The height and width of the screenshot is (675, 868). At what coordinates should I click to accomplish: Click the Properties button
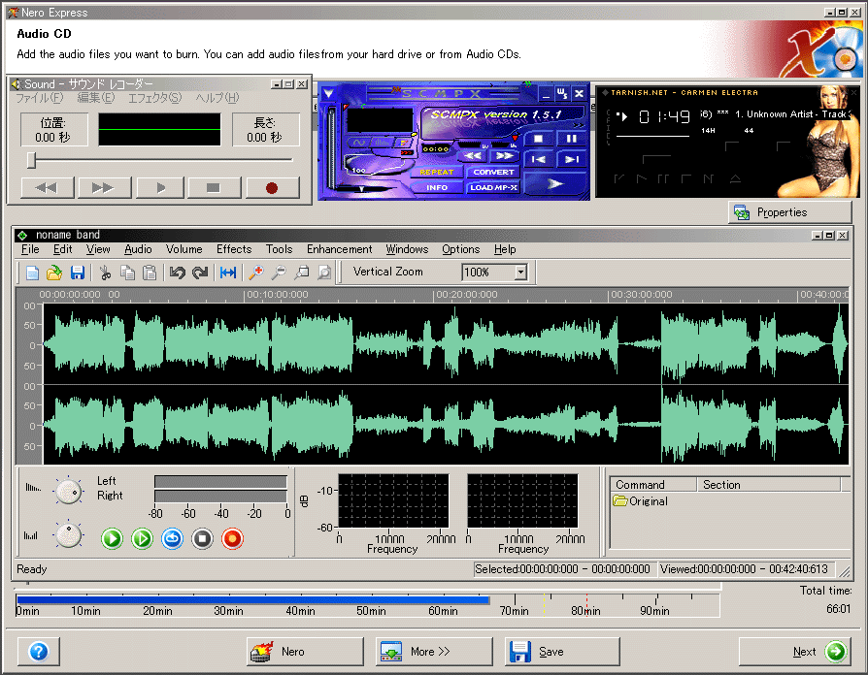click(x=789, y=212)
